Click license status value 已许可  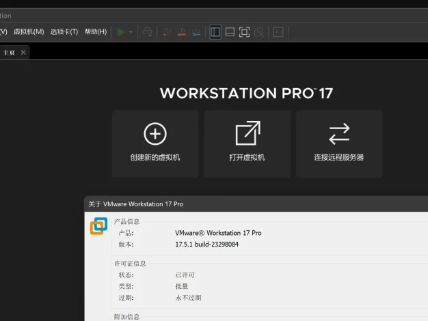pyautogui.click(x=185, y=275)
